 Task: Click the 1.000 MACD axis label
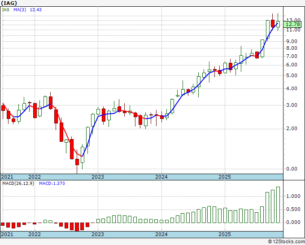click(x=293, y=196)
